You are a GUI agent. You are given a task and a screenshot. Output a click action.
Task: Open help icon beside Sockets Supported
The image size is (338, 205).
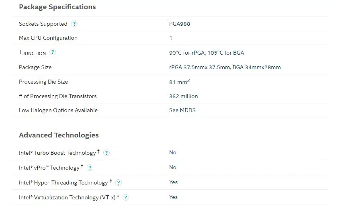point(74,24)
